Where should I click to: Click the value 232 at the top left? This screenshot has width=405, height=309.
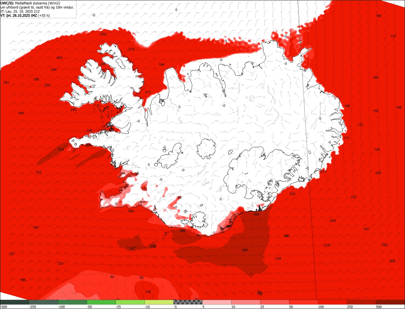coord(103,34)
